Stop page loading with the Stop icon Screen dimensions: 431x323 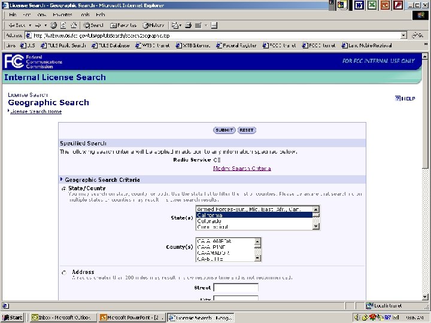[x=54, y=25]
